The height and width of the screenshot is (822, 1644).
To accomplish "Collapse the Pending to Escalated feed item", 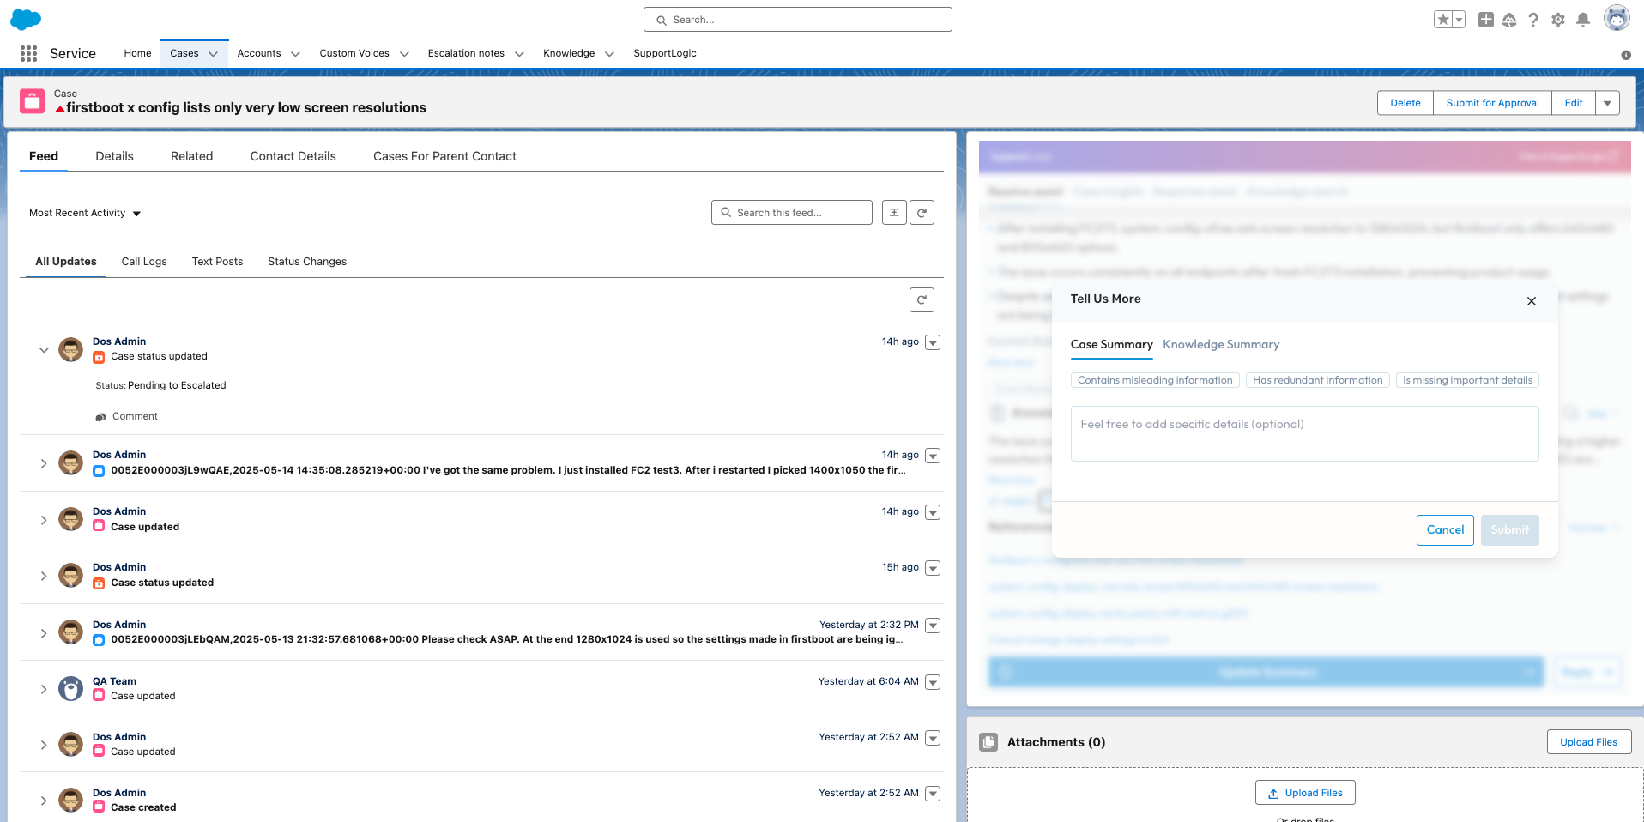I will pyautogui.click(x=44, y=350).
